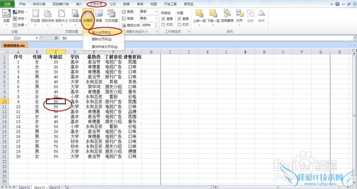Switch to the 数据 ribbon tab

126,4
